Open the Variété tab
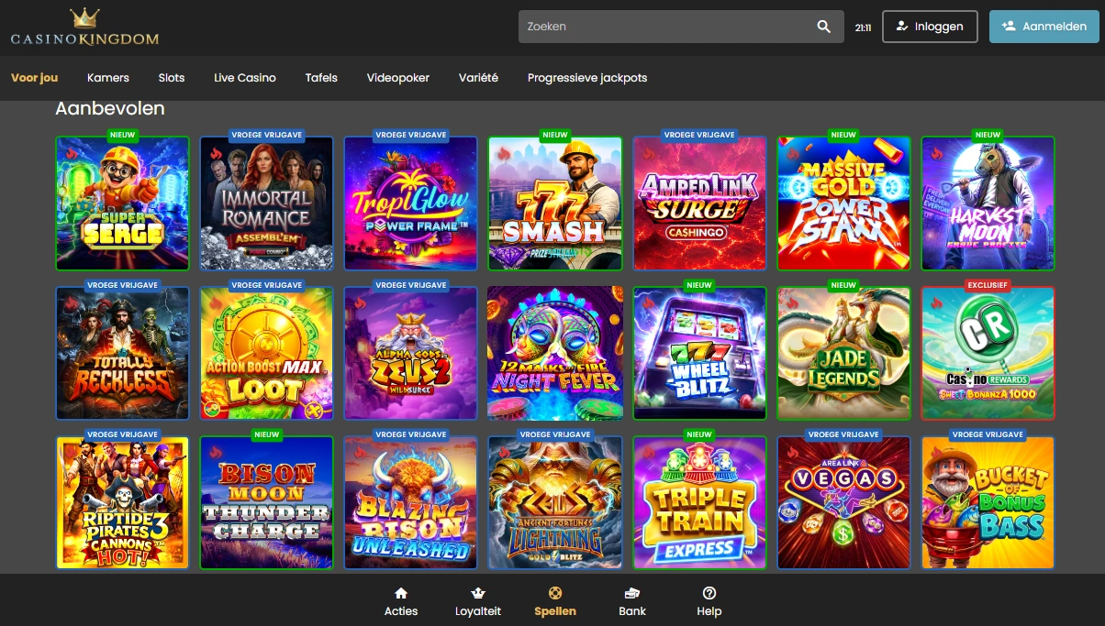The height and width of the screenshot is (626, 1105). (478, 78)
